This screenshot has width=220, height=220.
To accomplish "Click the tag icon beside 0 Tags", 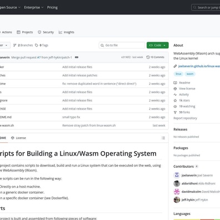I will [37, 45].
